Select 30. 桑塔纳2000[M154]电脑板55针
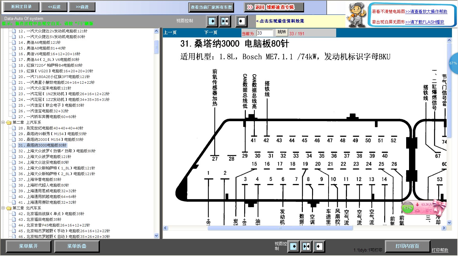458x256 pixels. point(51,140)
